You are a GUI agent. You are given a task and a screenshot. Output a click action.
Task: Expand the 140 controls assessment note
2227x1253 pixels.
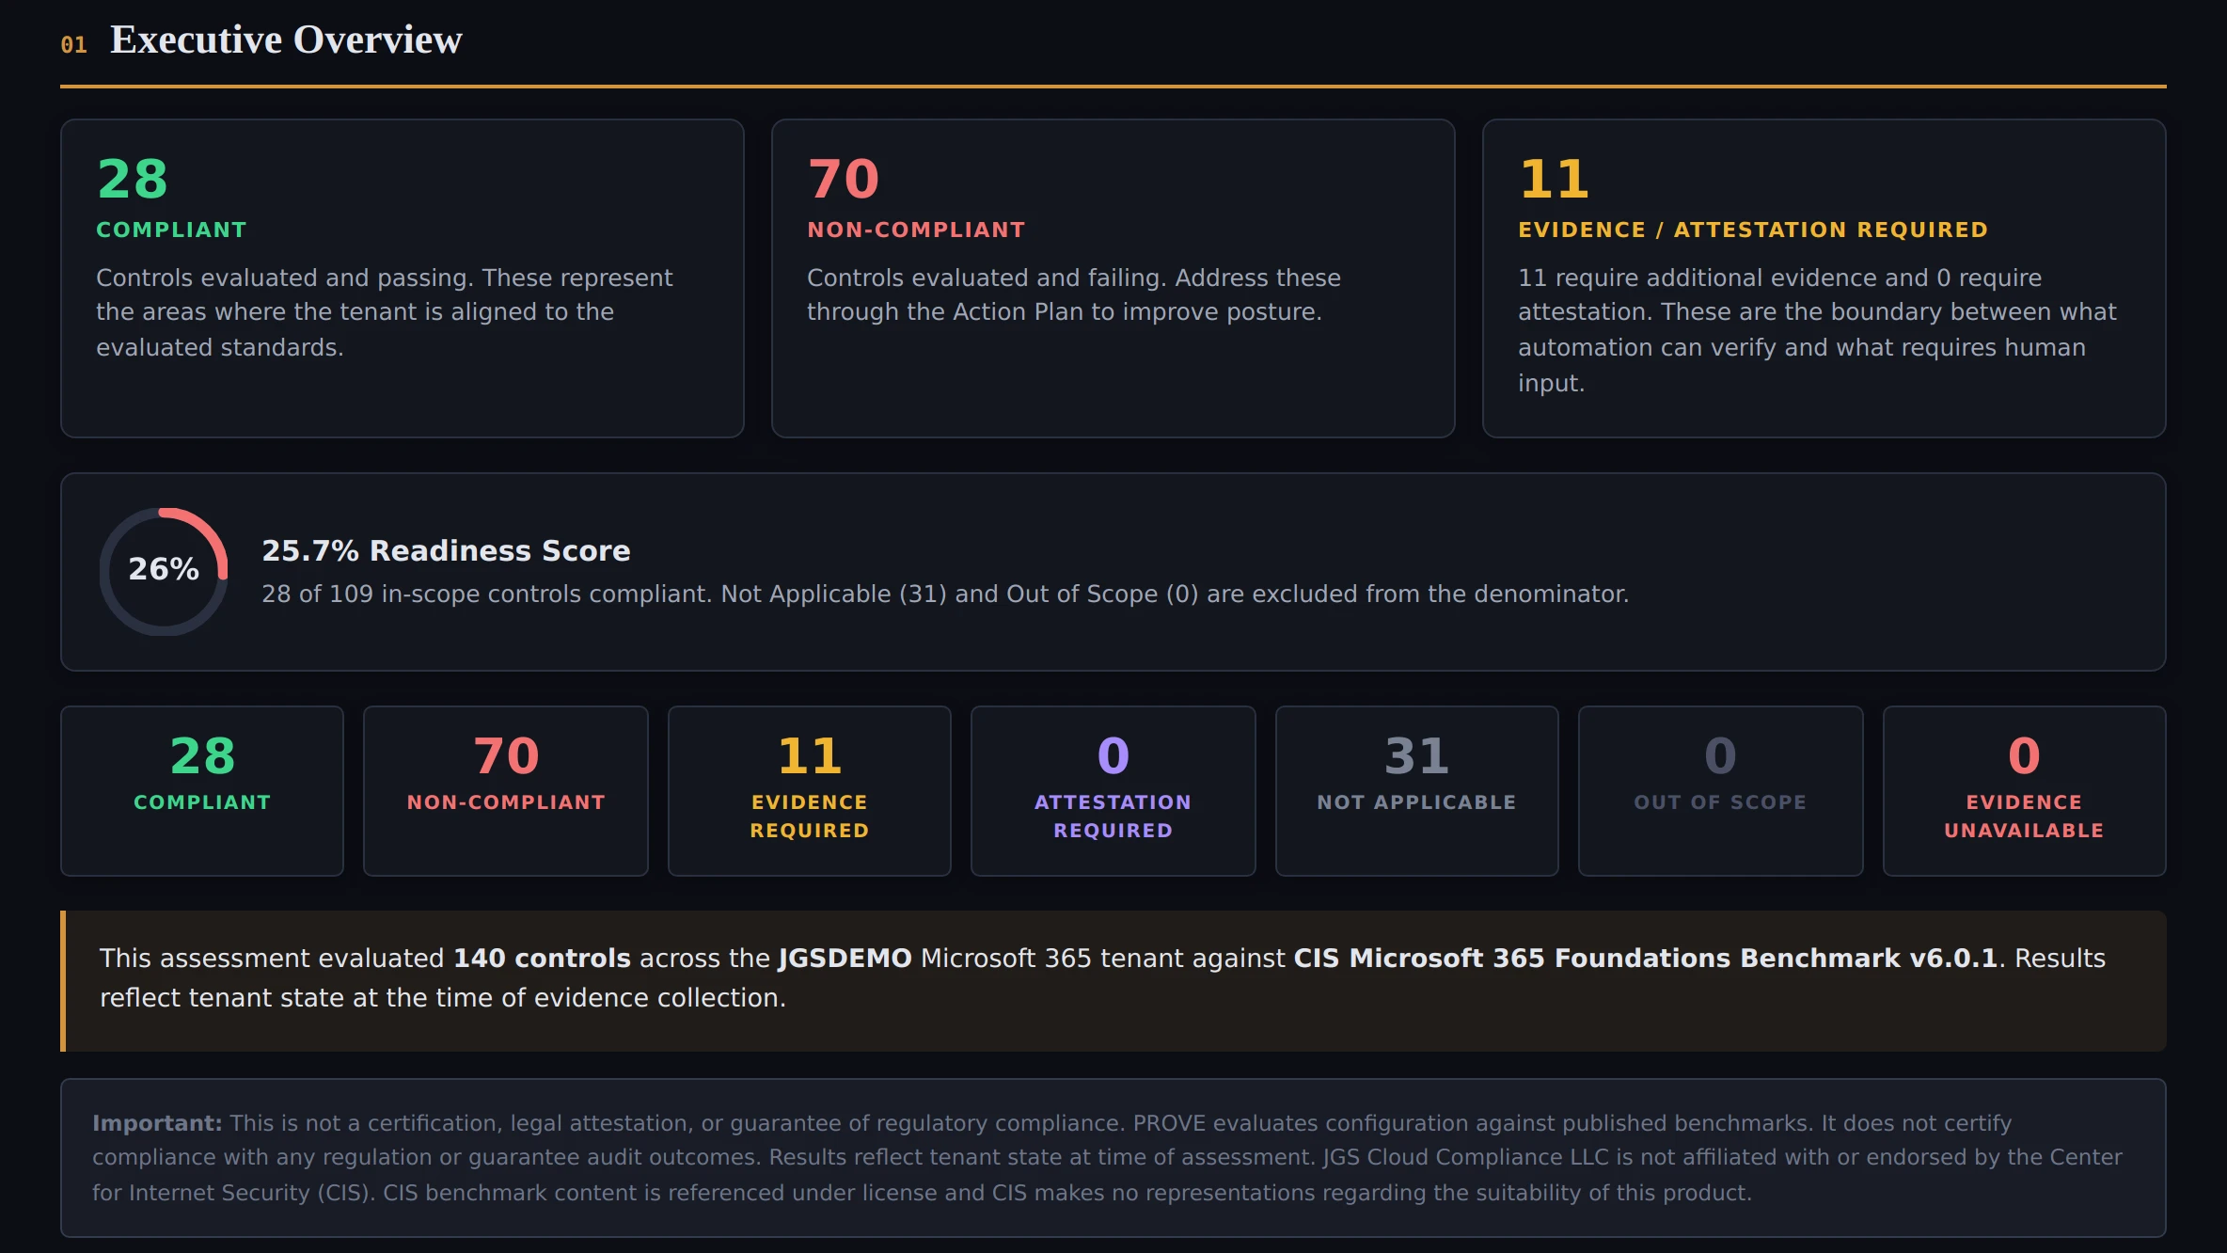coord(1113,978)
